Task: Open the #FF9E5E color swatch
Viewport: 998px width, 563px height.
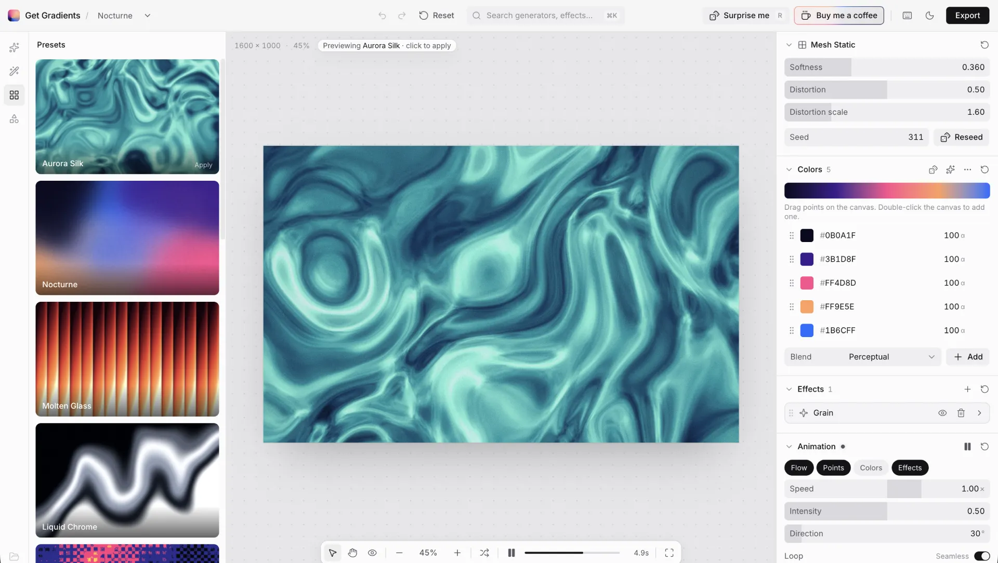Action: point(807,306)
